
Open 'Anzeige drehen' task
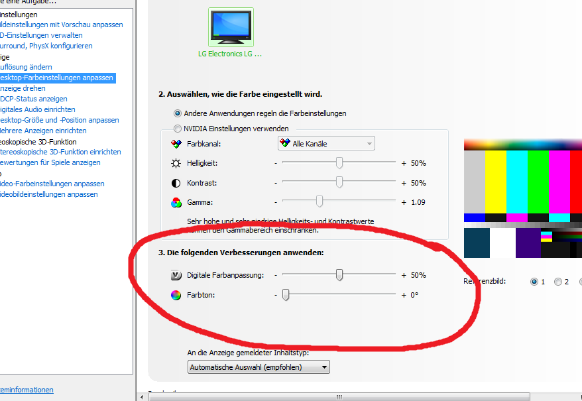coord(23,88)
